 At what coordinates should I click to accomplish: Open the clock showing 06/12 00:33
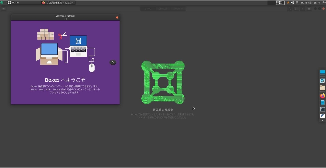[310, 2]
